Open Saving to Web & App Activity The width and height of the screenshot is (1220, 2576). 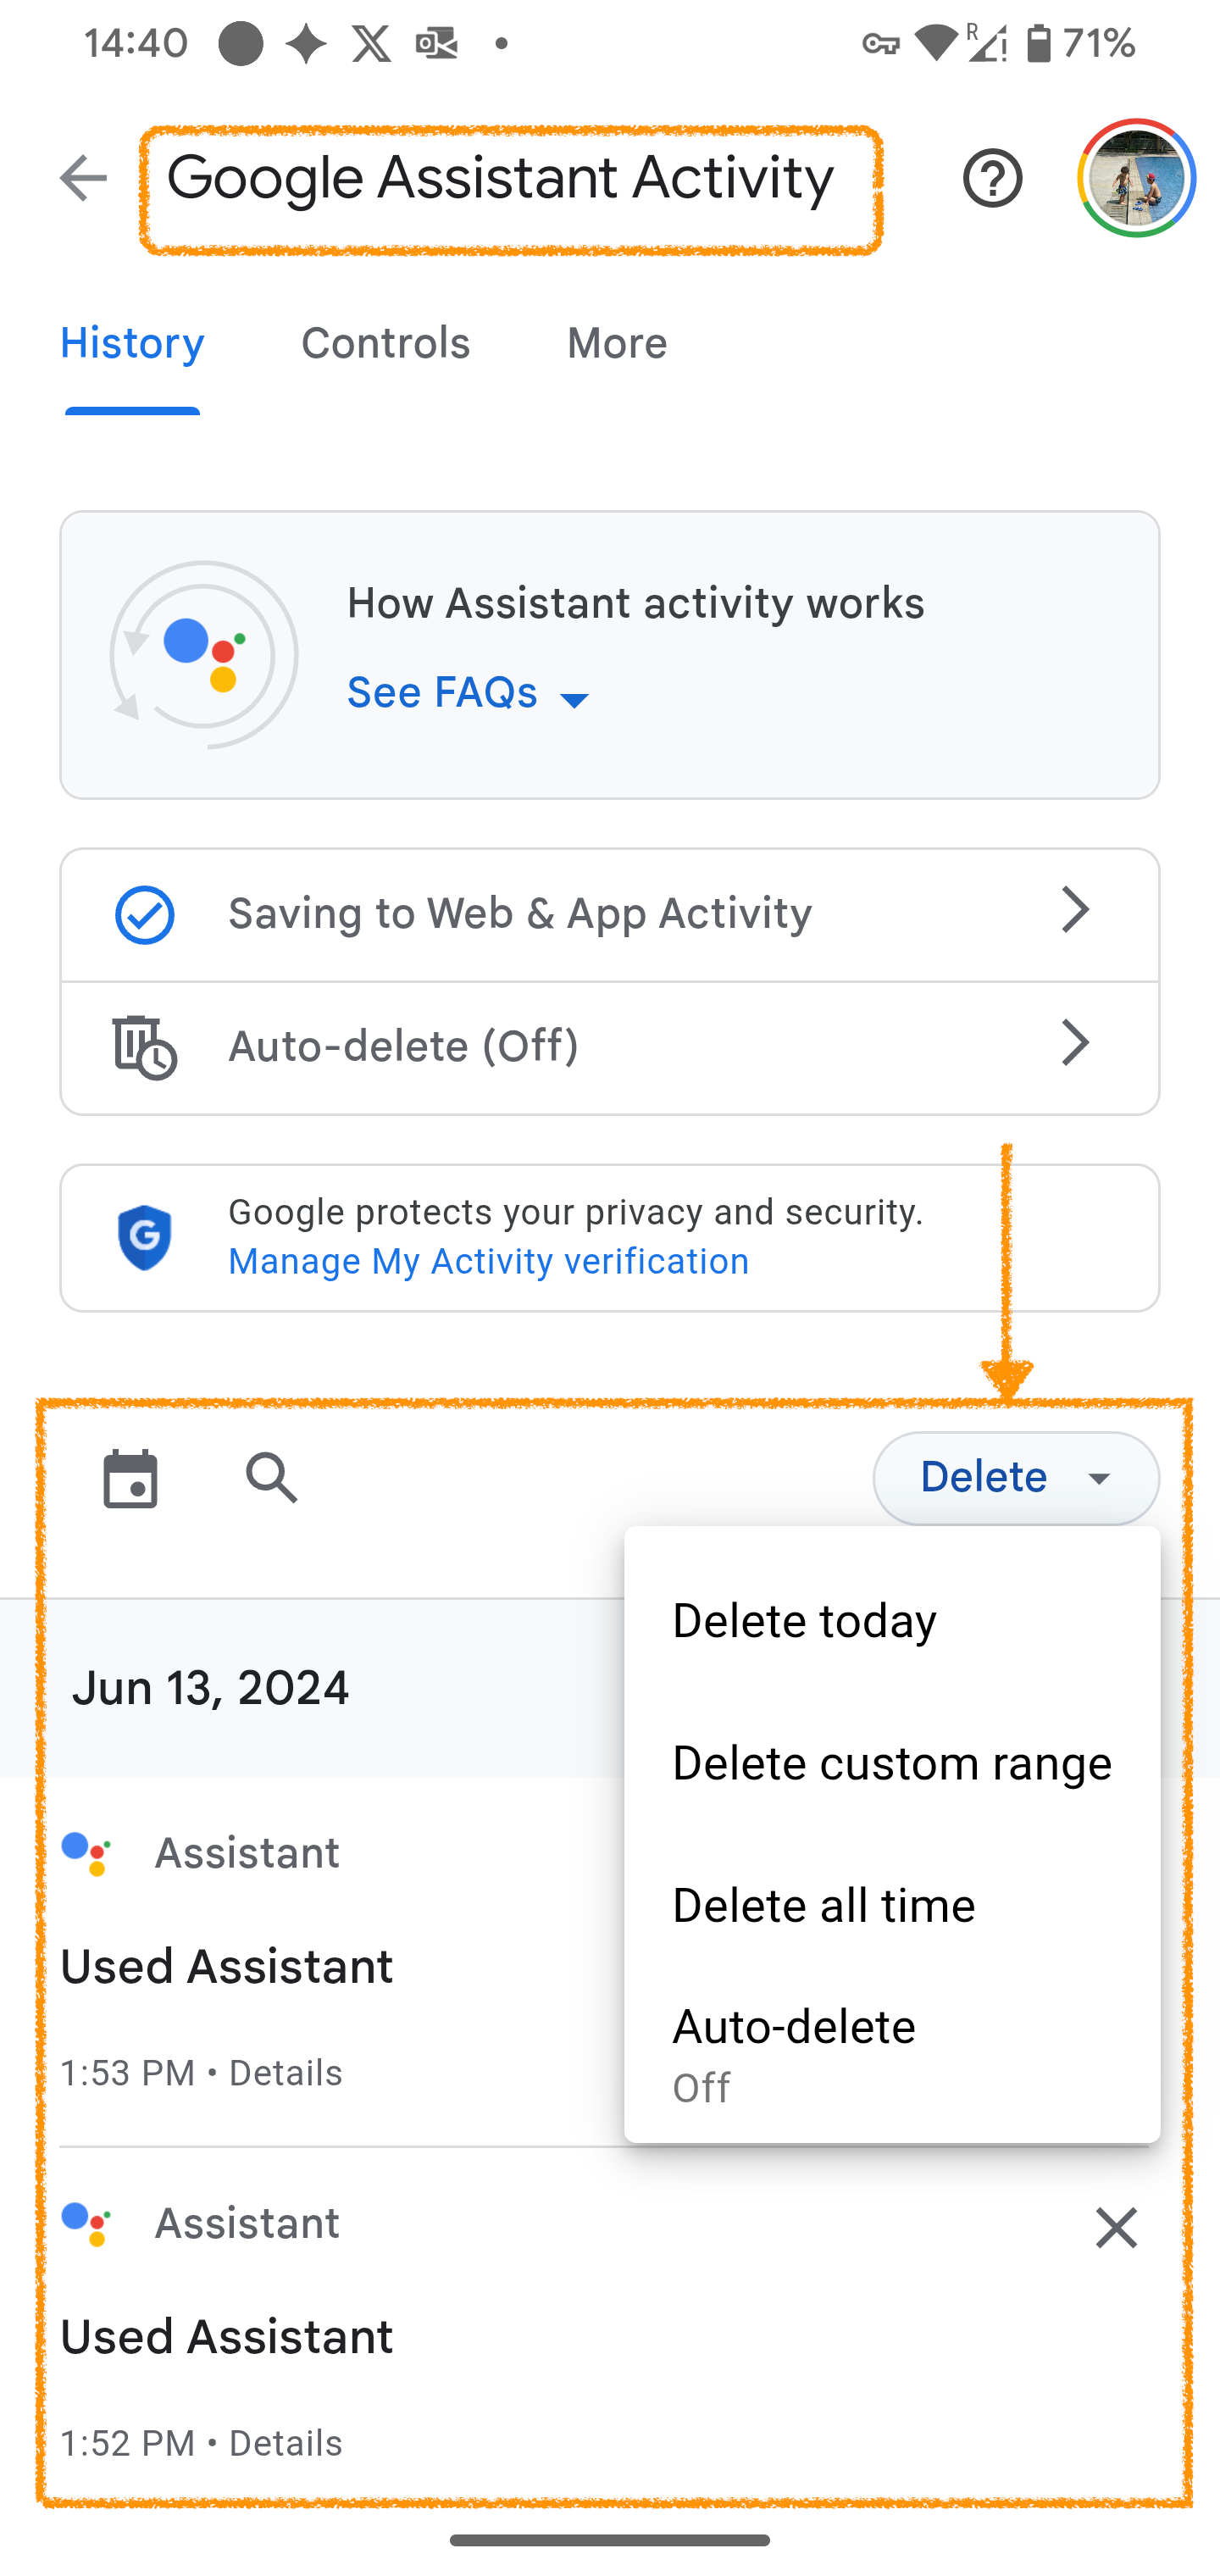(610, 915)
